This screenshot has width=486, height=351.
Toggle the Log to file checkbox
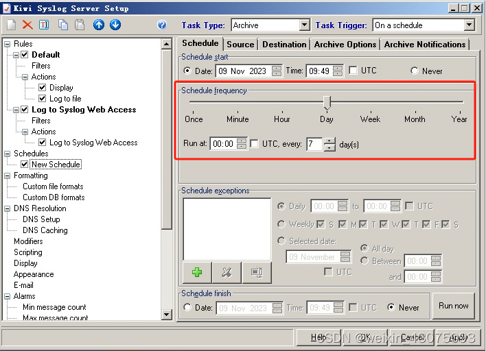tap(42, 99)
